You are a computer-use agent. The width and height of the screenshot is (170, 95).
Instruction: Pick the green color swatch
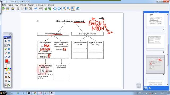pos(8,68)
